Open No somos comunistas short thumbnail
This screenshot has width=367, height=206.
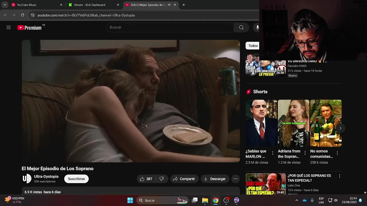(x=326, y=123)
